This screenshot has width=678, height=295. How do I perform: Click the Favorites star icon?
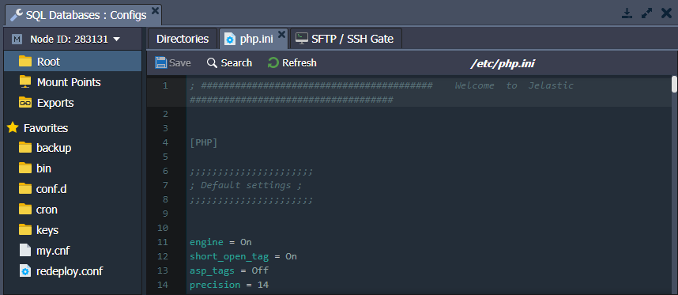click(x=13, y=127)
